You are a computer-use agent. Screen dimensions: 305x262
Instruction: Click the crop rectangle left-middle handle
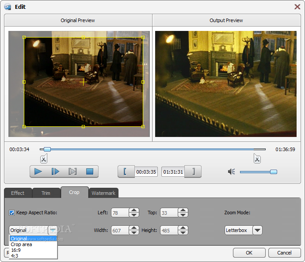(24, 82)
